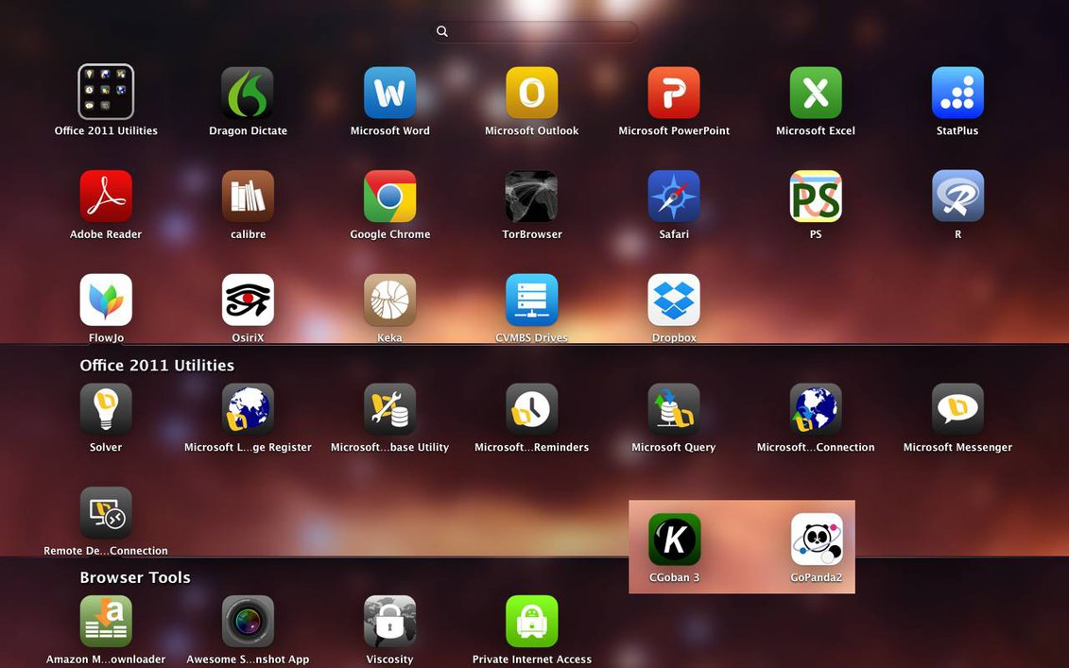
Task: Click the 'Office 2011 Utilities' folder title
Action: click(x=157, y=366)
